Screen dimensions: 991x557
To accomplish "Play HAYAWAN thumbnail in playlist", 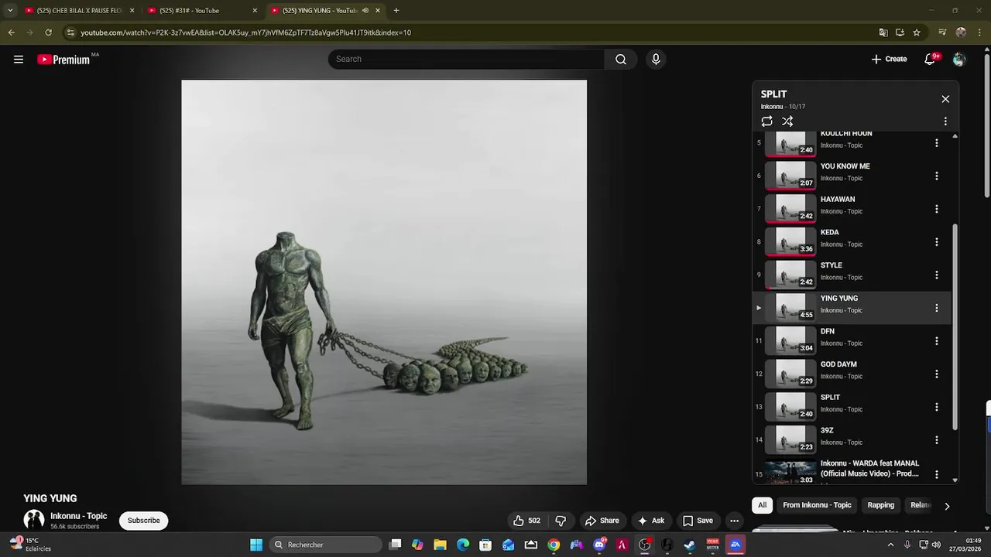I will click(790, 209).
